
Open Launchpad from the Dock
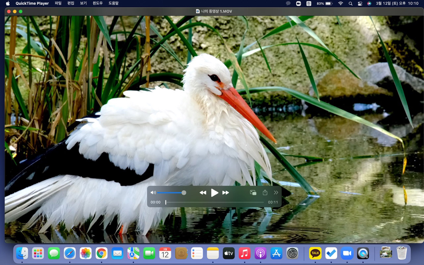[x=38, y=253]
